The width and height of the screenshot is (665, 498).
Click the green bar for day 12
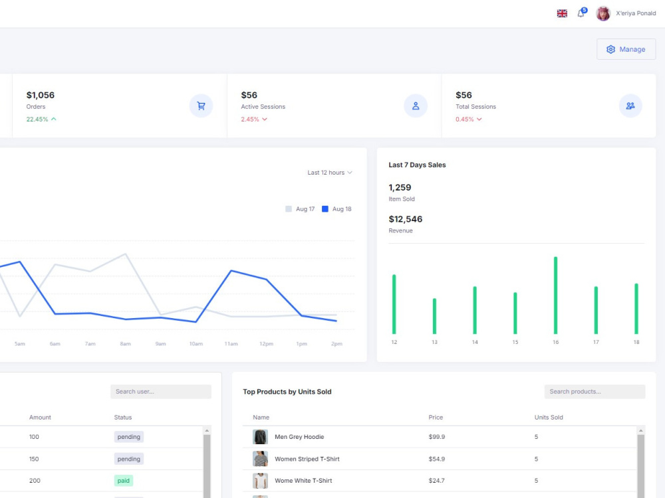coord(394,304)
